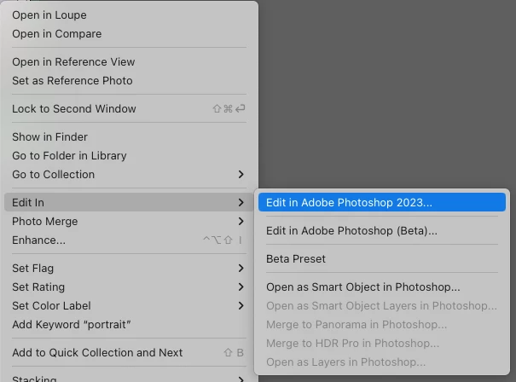516x382 pixels.
Task: Choose Open as Smart Object in Photoshop...
Action: (x=382, y=286)
